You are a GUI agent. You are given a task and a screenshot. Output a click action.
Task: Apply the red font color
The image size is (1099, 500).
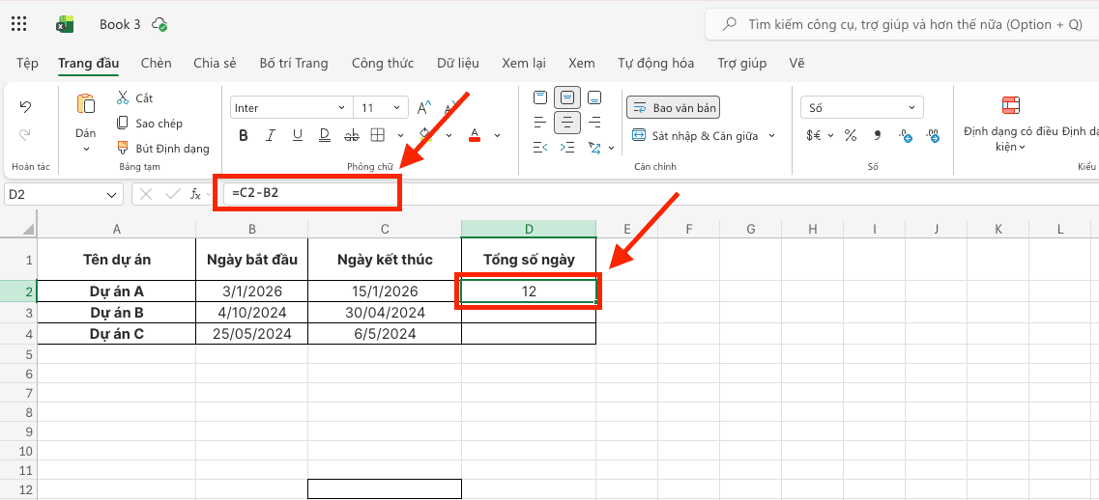475,135
